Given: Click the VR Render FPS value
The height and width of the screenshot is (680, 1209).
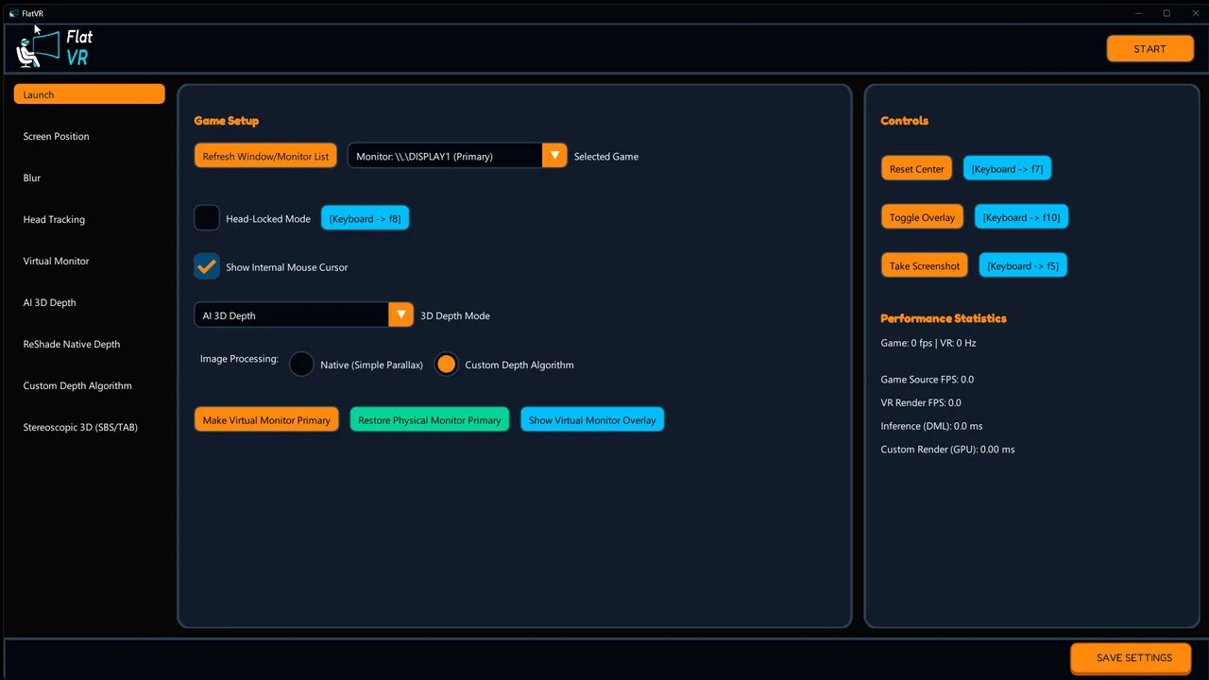Looking at the screenshot, I should (x=921, y=402).
